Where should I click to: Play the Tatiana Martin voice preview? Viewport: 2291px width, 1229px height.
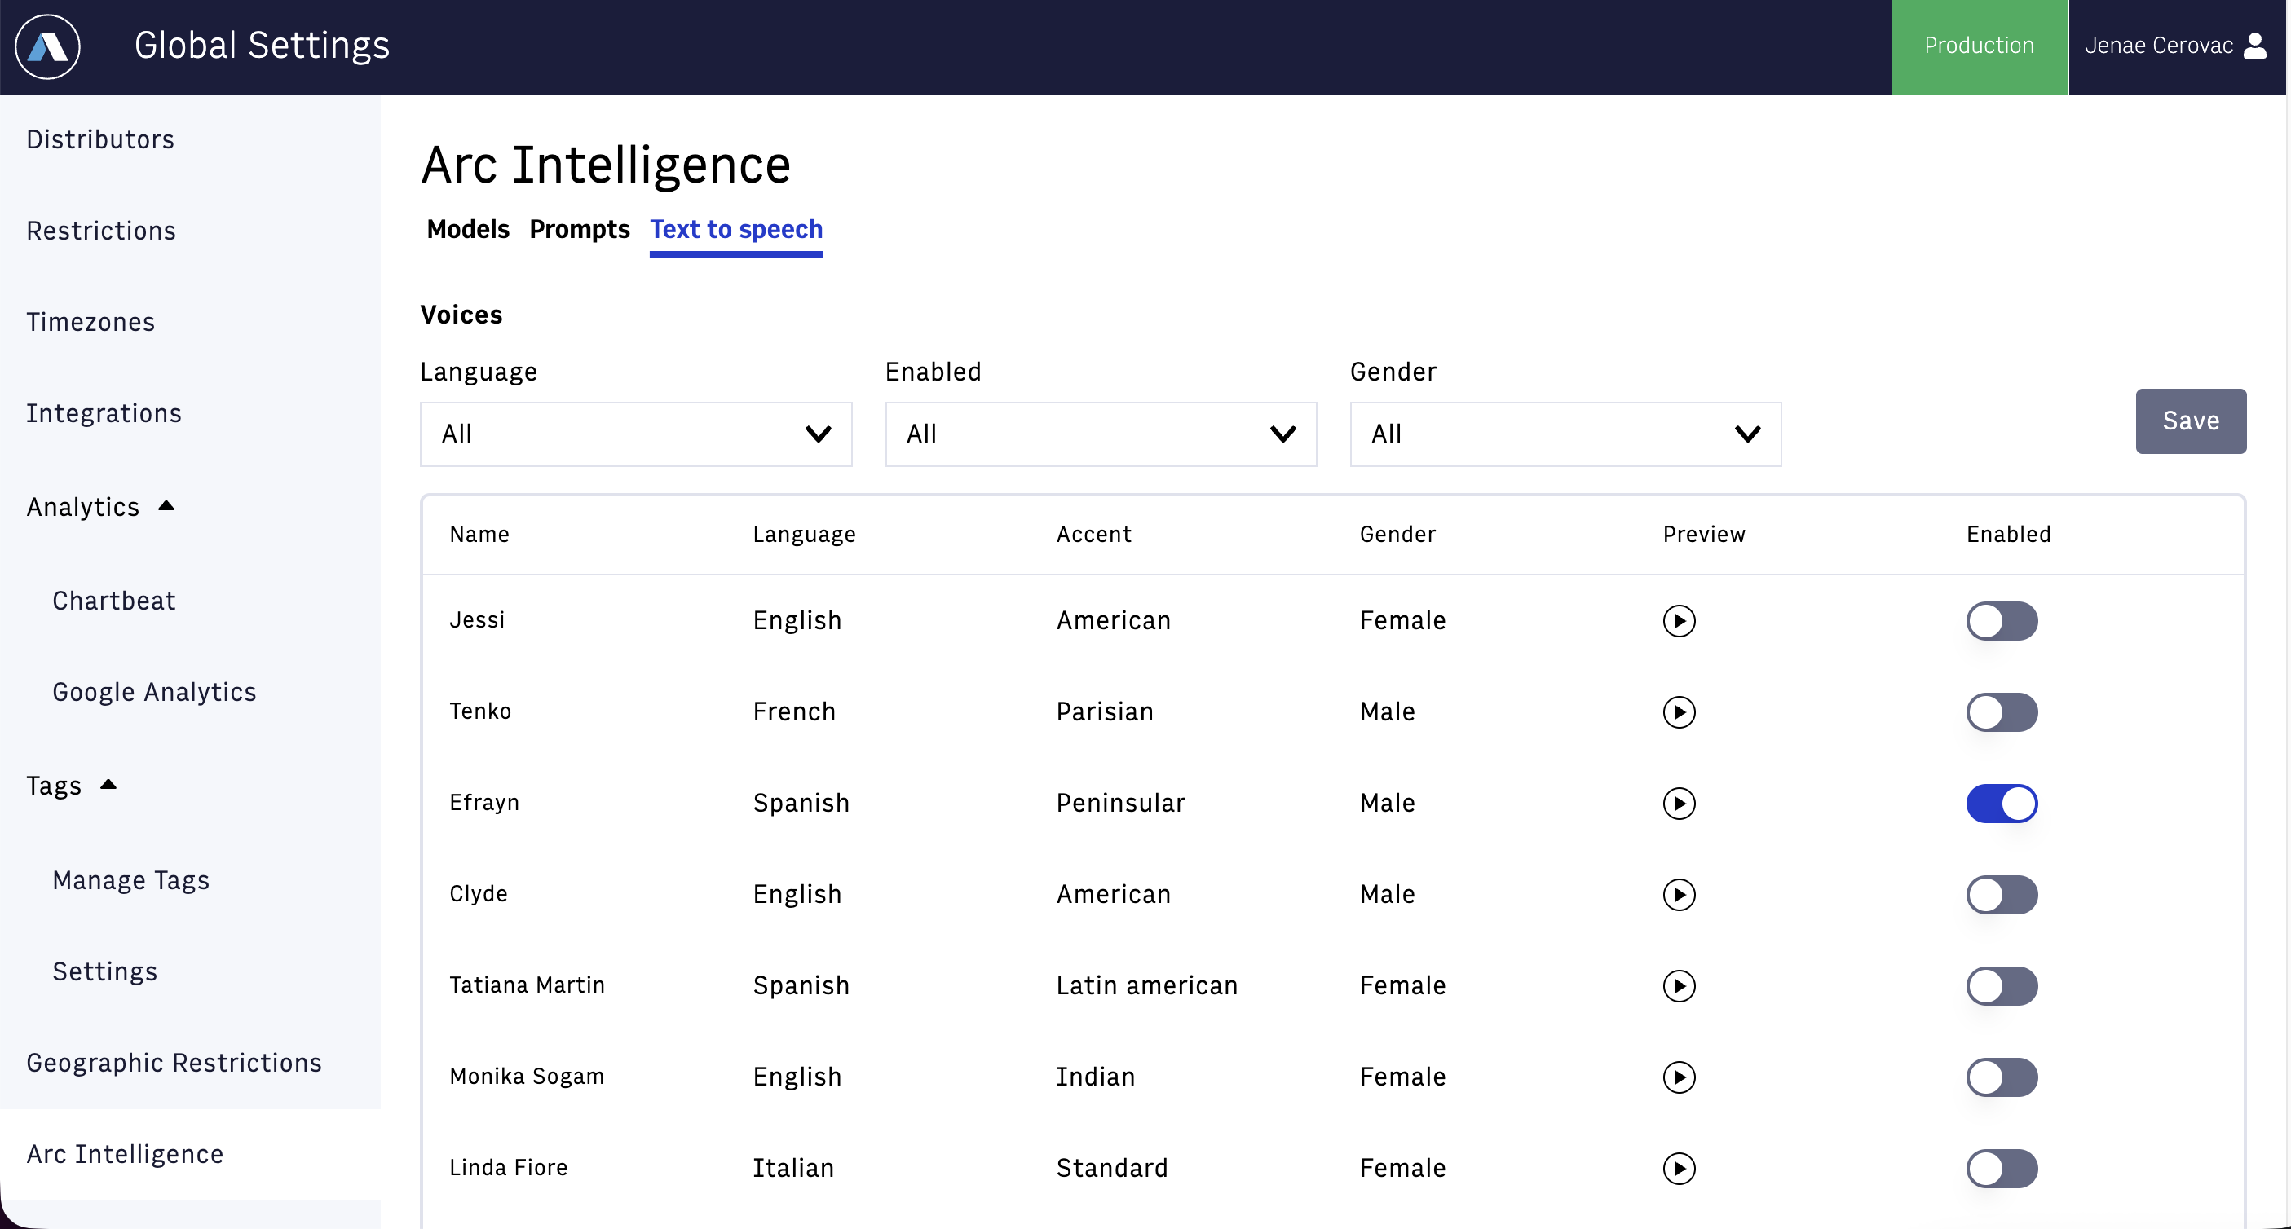tap(1678, 986)
